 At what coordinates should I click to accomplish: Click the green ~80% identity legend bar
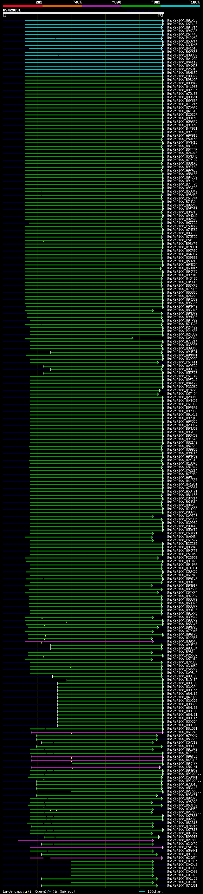click(141, 6)
